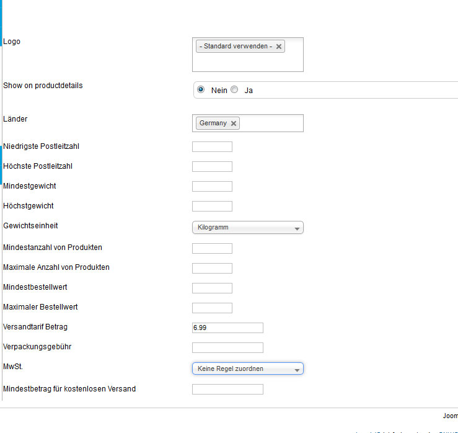Focus the Verpackungsgebühr input field

coord(227,348)
